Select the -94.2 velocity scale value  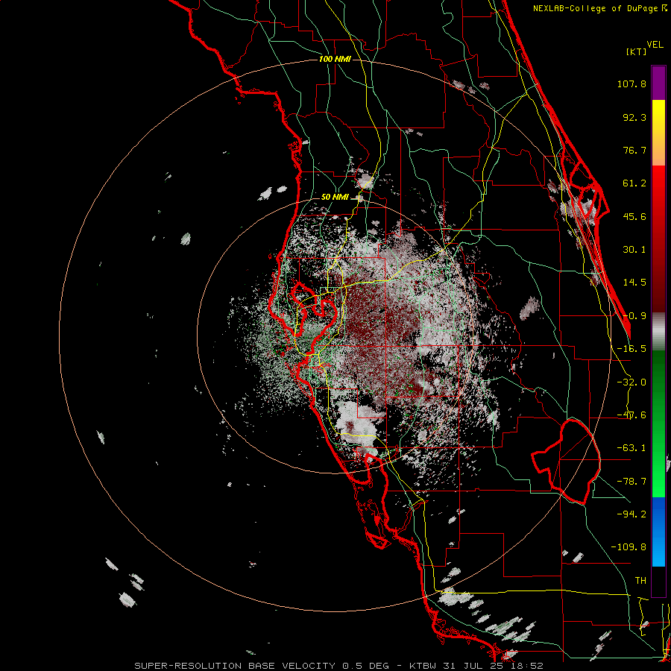631,514
